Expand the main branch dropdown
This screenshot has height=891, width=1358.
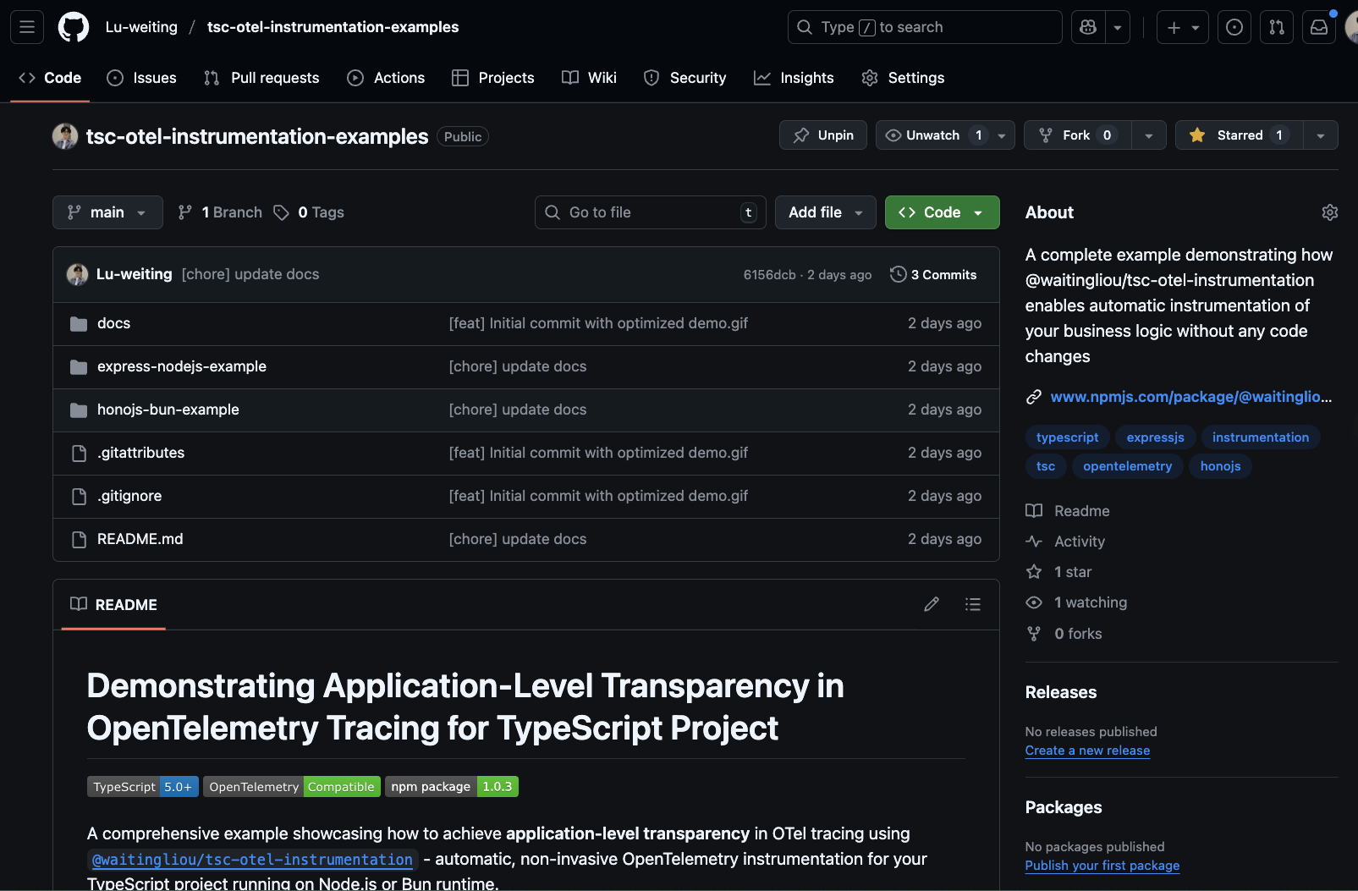(x=107, y=212)
